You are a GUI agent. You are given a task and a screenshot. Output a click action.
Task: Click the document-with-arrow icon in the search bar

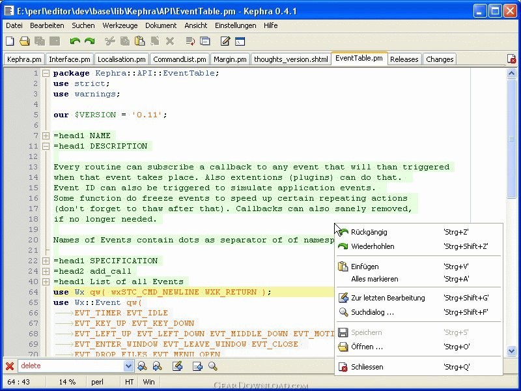pos(198,366)
